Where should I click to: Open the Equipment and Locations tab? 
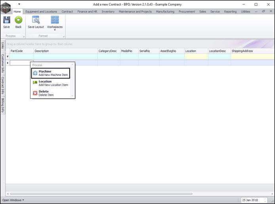coord(41,11)
